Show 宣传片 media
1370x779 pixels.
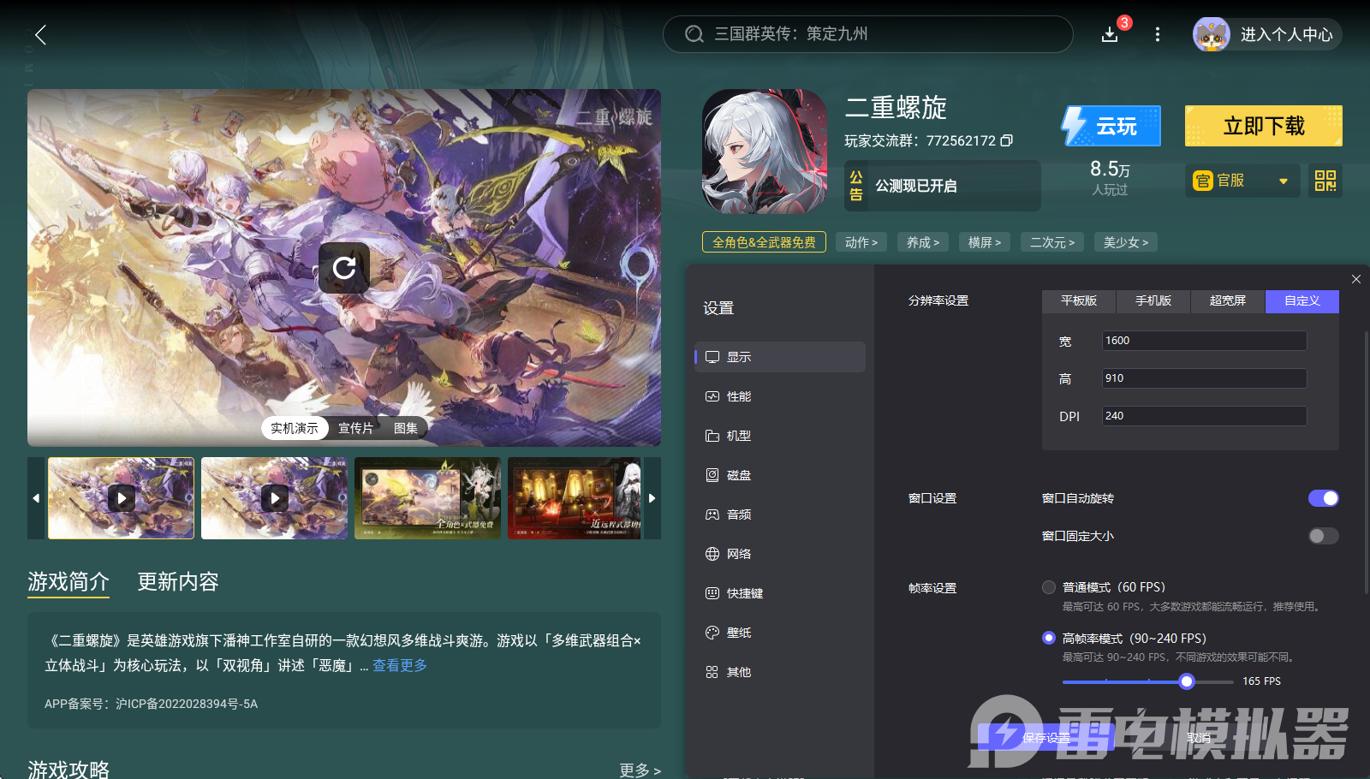(x=355, y=428)
